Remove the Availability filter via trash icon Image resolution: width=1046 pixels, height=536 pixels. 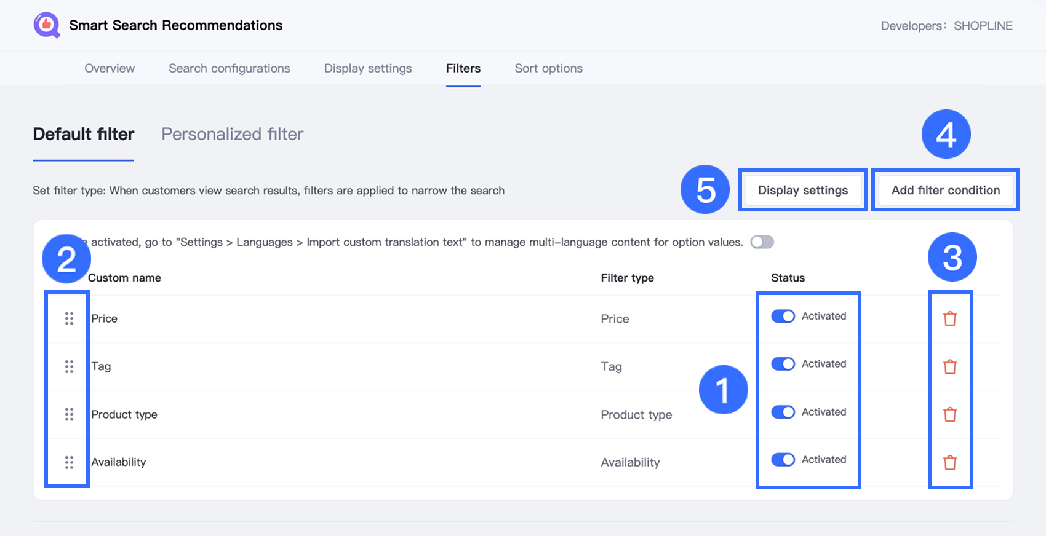(x=950, y=462)
